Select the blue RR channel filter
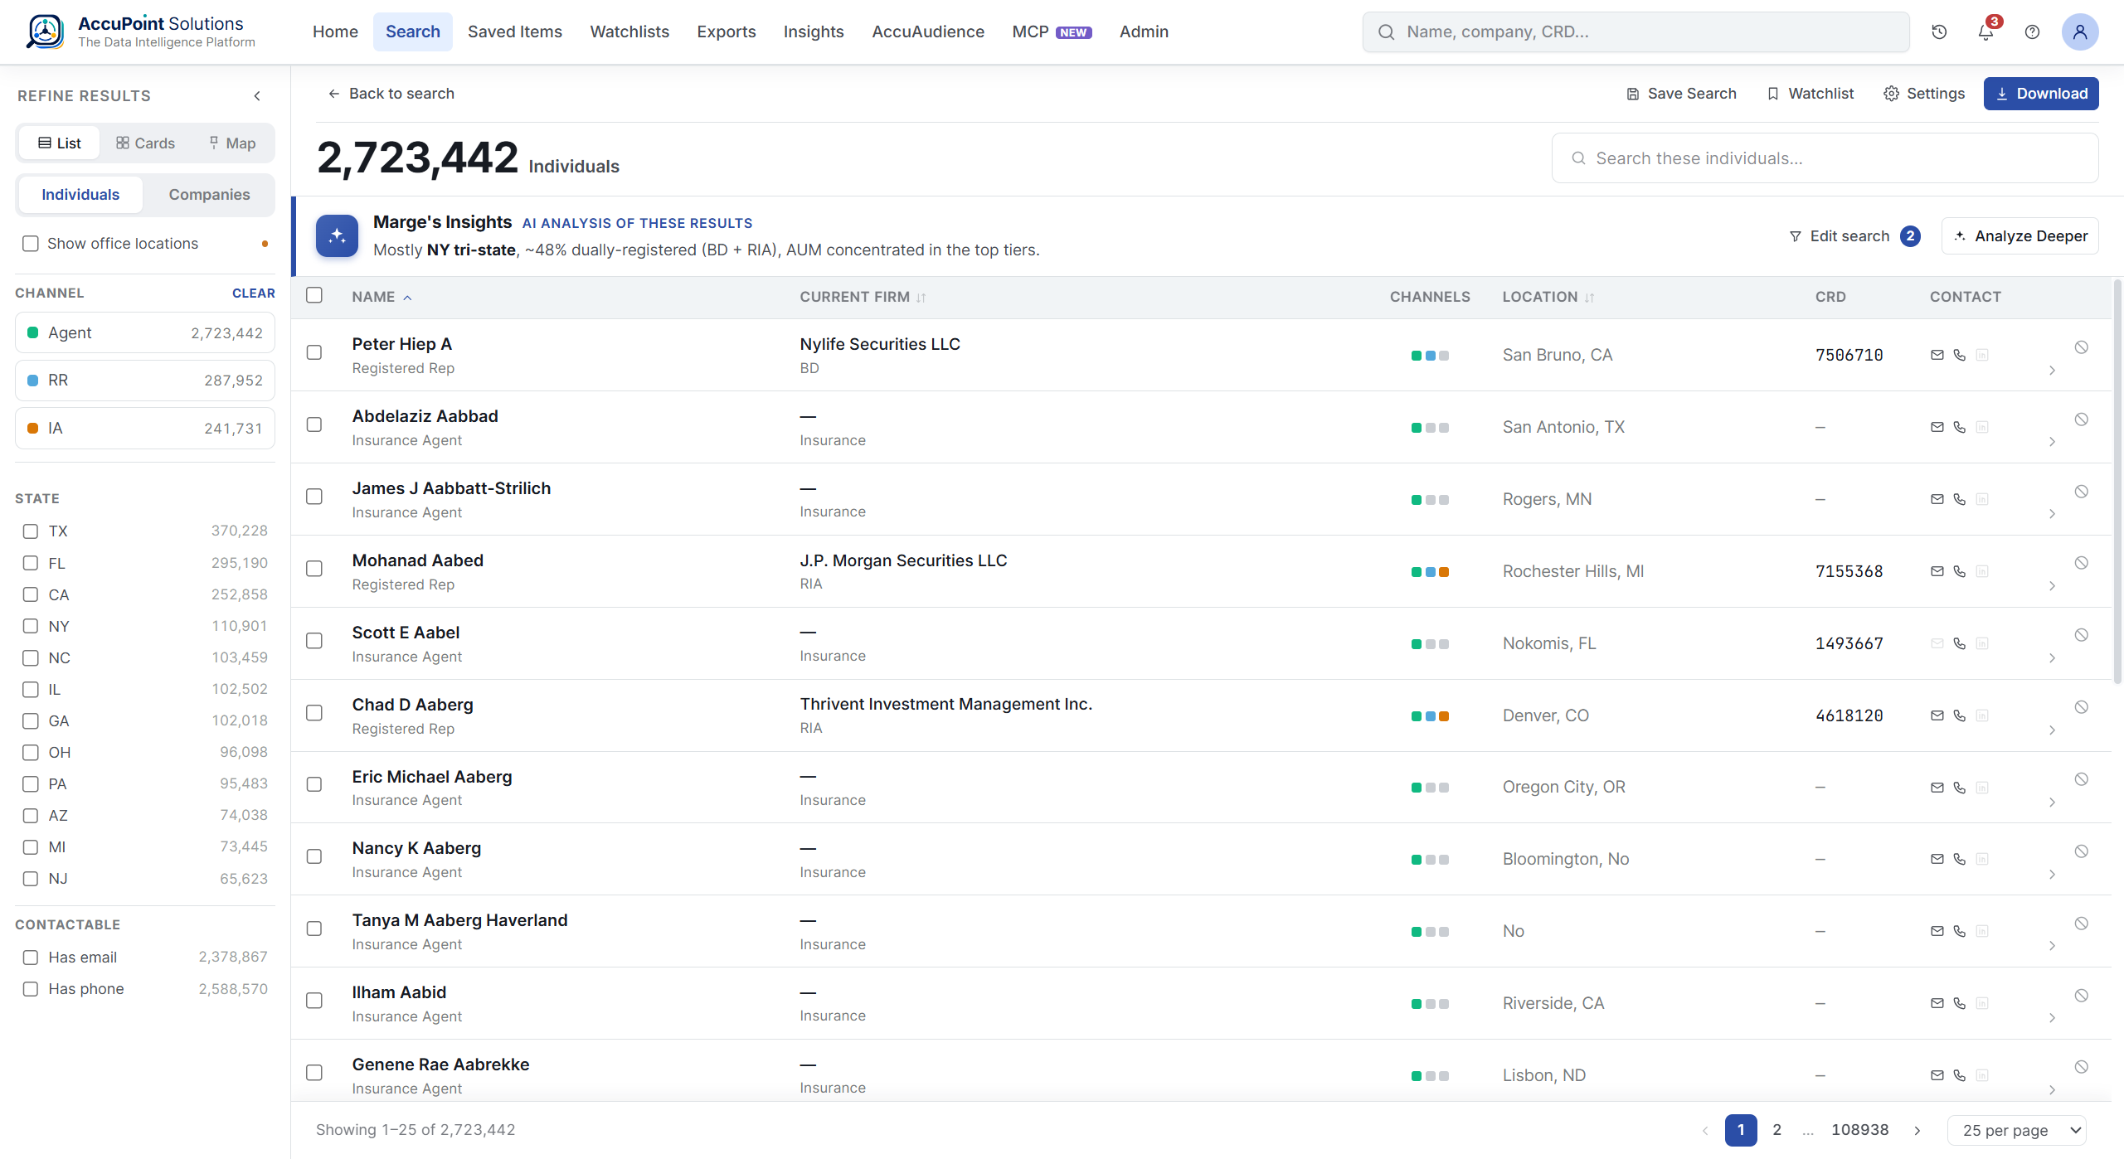The image size is (2124, 1159). pos(145,381)
